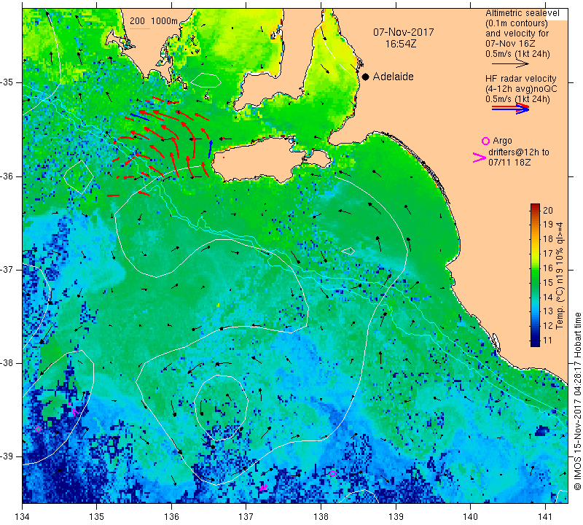Viewport: 583px width, 525px height.
Task: Click the longitude label 137
Action: pyautogui.click(x=246, y=516)
